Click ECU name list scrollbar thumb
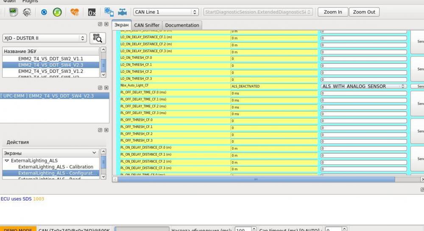 (x=103, y=65)
